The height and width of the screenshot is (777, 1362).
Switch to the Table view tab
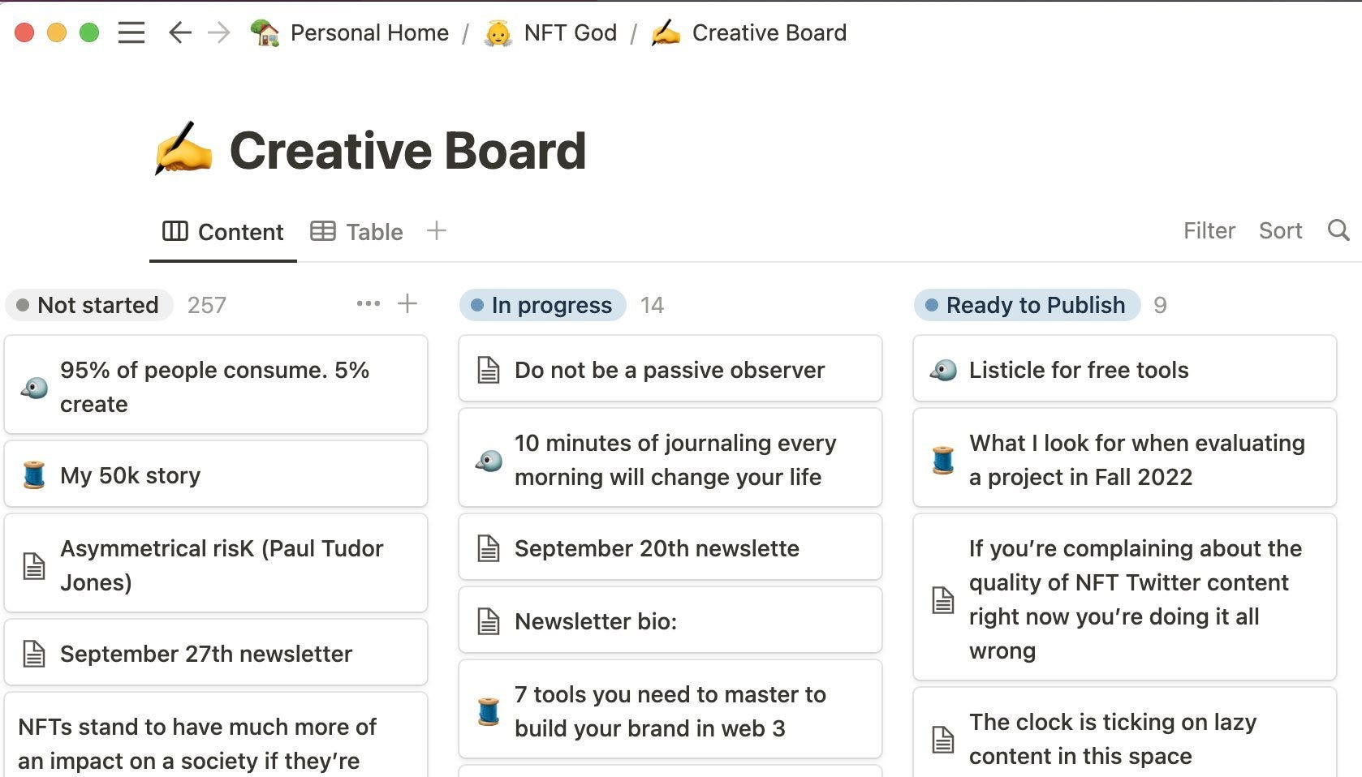[x=357, y=232]
